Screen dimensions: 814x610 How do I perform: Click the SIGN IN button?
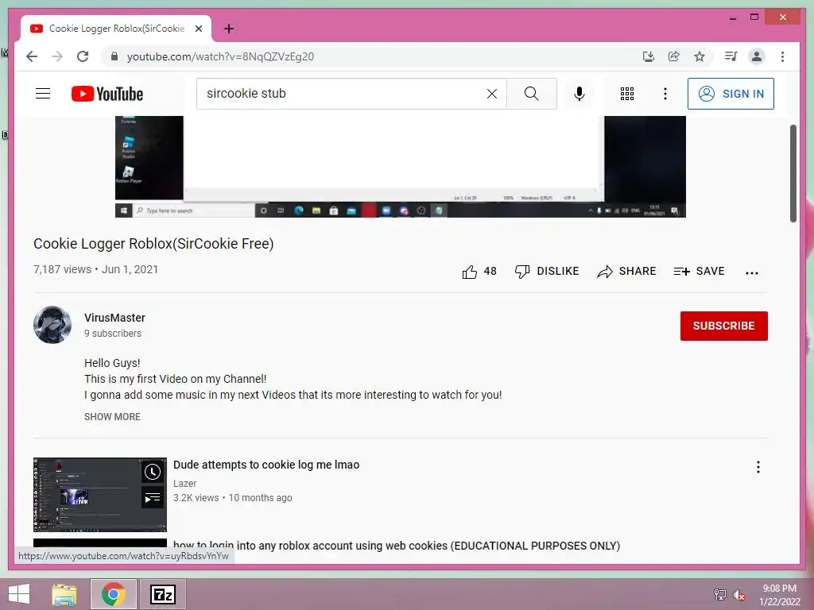pos(731,94)
